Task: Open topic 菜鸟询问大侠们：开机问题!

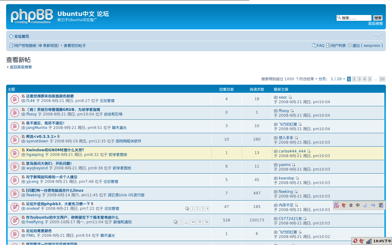Action: tap(49, 164)
